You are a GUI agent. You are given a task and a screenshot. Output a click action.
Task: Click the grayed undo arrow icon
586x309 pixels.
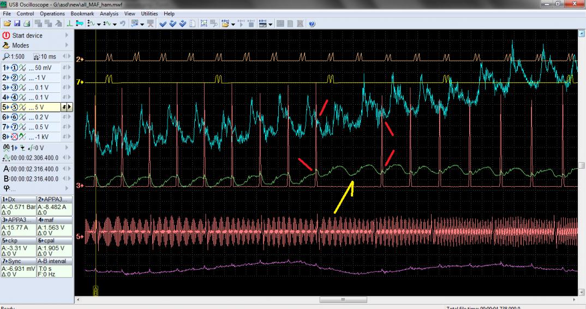[x=123, y=23]
